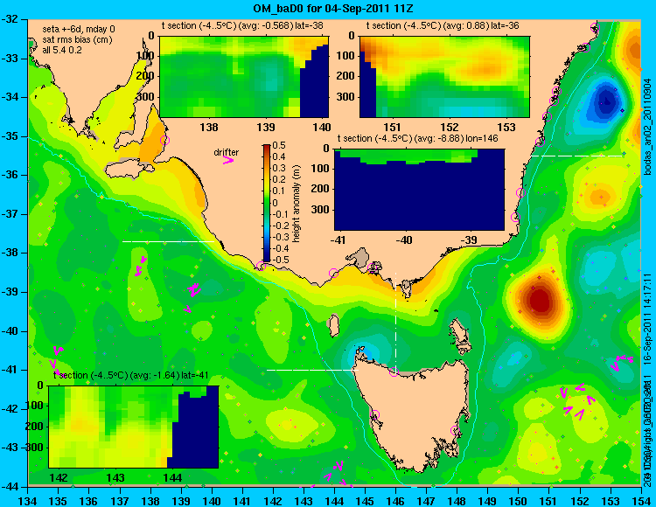Click King Island in western Bass Strait

click(x=334, y=325)
